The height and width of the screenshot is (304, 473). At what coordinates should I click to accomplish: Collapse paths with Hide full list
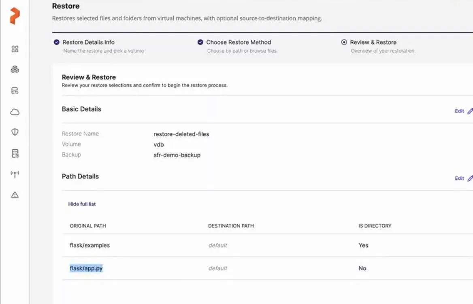[x=82, y=204]
